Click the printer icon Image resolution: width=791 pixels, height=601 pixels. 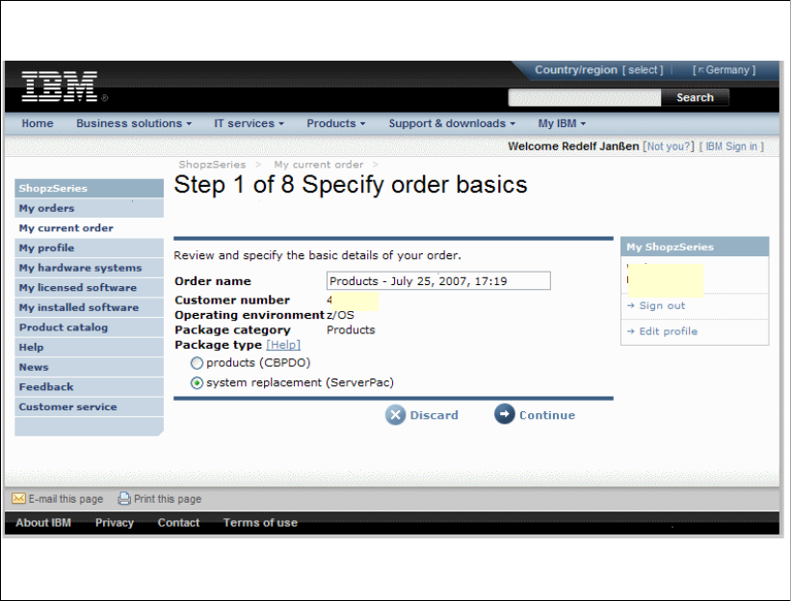pyautogui.click(x=124, y=498)
